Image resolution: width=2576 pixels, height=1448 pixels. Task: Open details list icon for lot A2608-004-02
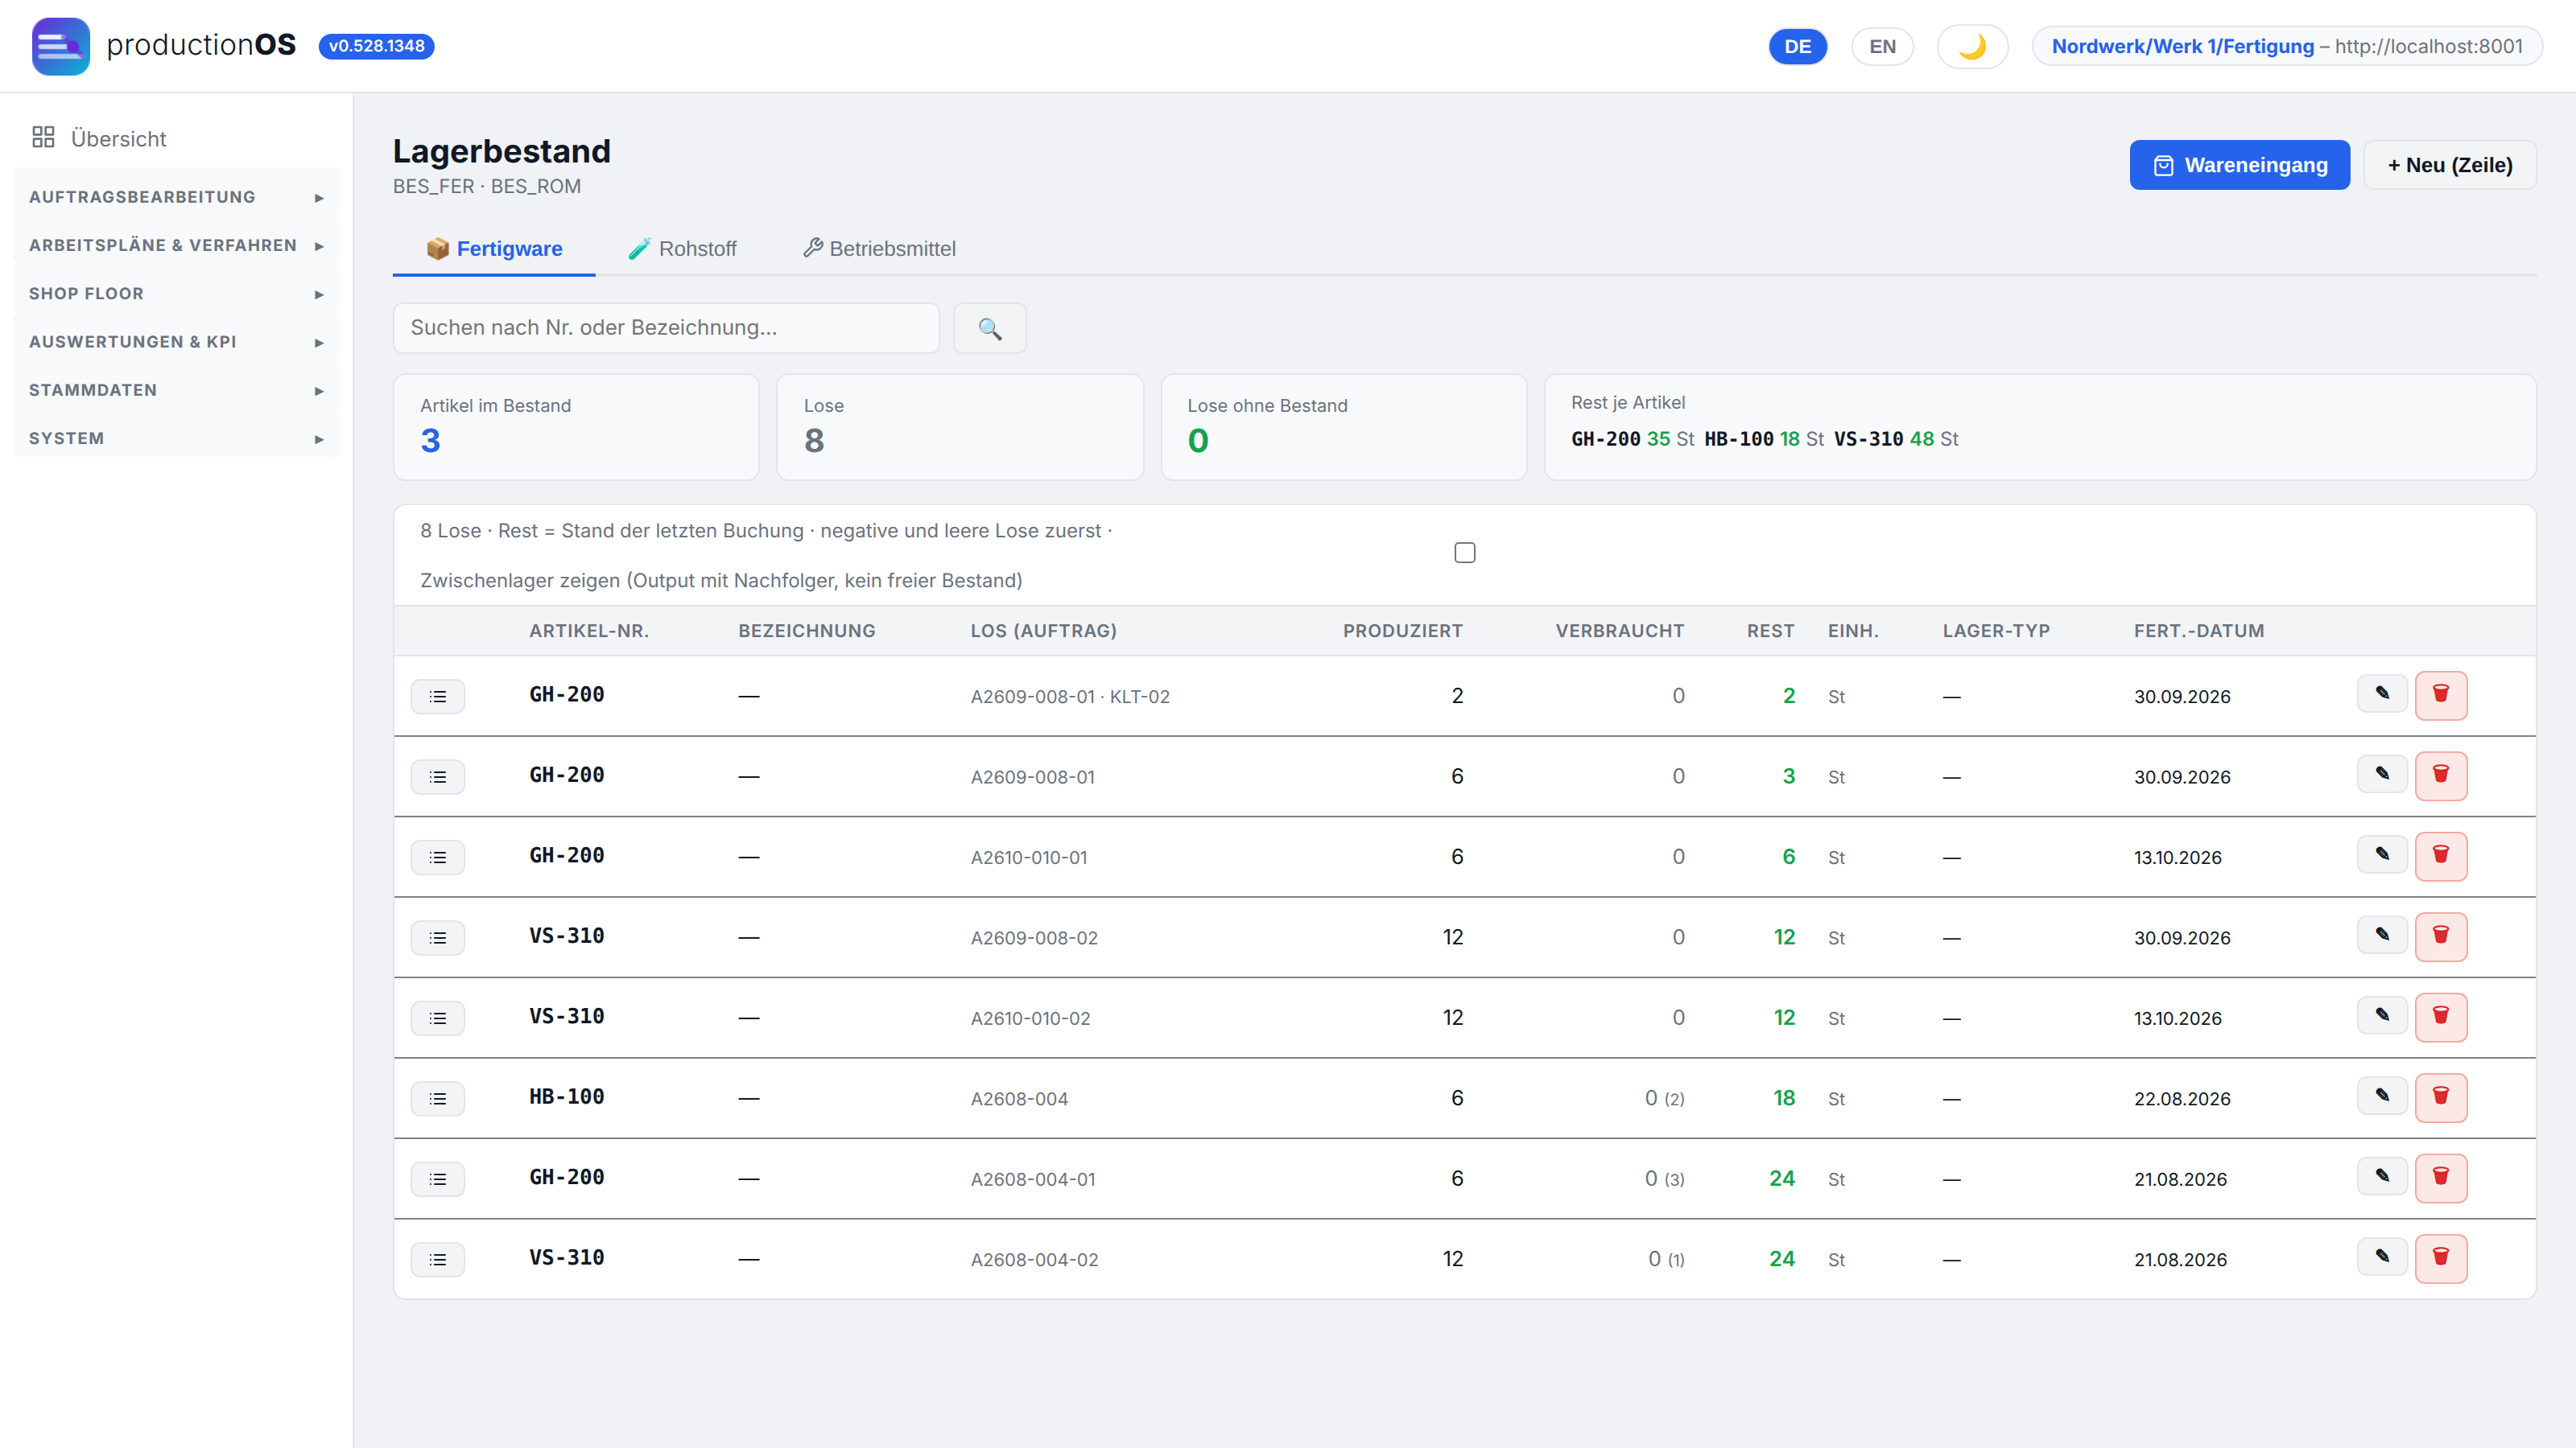pos(437,1259)
